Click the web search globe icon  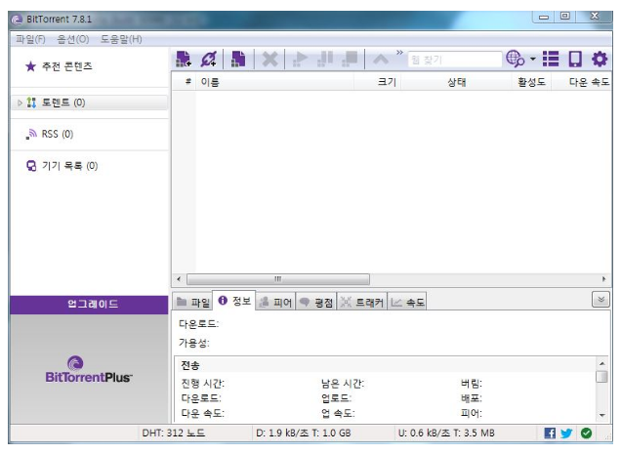515,59
